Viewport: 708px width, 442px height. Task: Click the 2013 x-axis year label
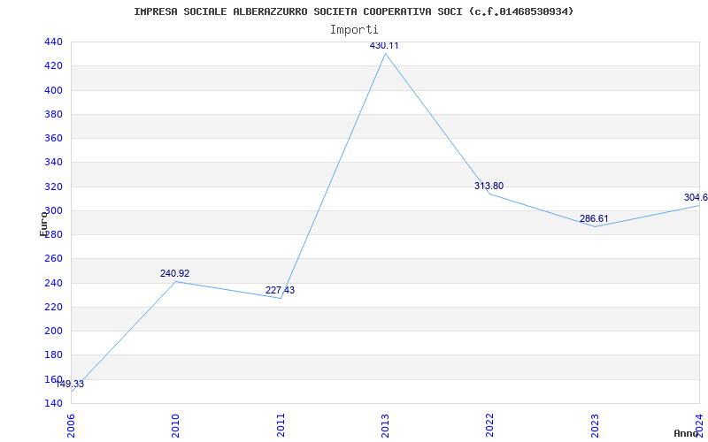[385, 425]
